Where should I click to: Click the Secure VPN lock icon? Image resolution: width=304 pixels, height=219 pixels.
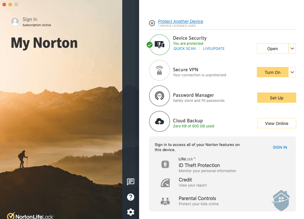160,70
